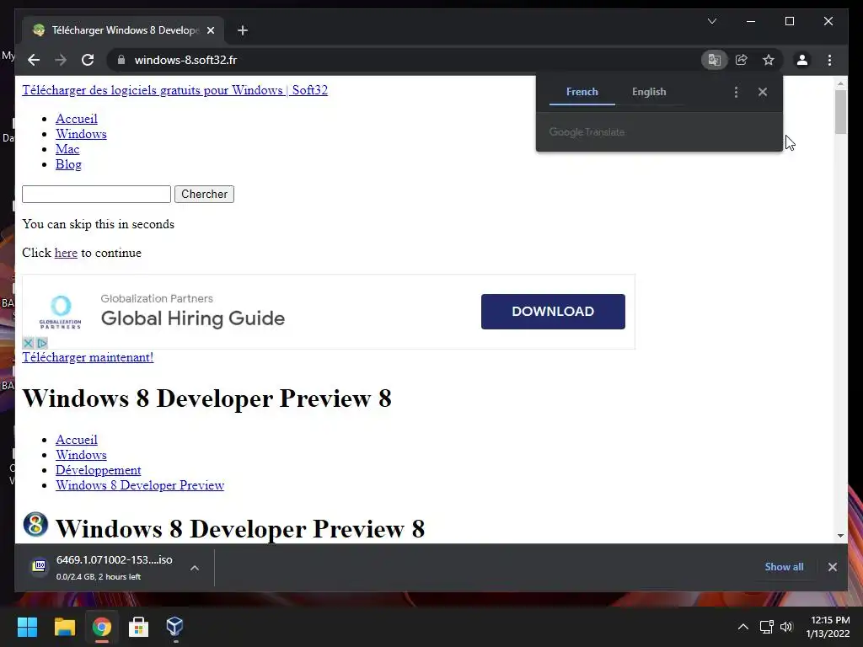863x647 pixels.
Task: Follow the 'here' link to continue
Action: click(66, 253)
